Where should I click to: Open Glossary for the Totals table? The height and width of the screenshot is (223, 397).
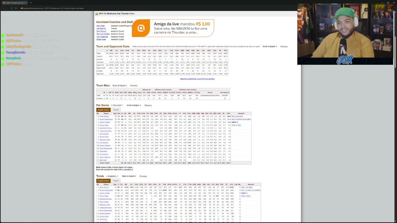(x=143, y=176)
